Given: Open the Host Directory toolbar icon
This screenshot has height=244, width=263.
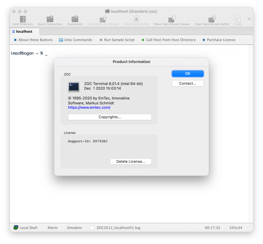Looking at the screenshot, I should tap(23, 19).
